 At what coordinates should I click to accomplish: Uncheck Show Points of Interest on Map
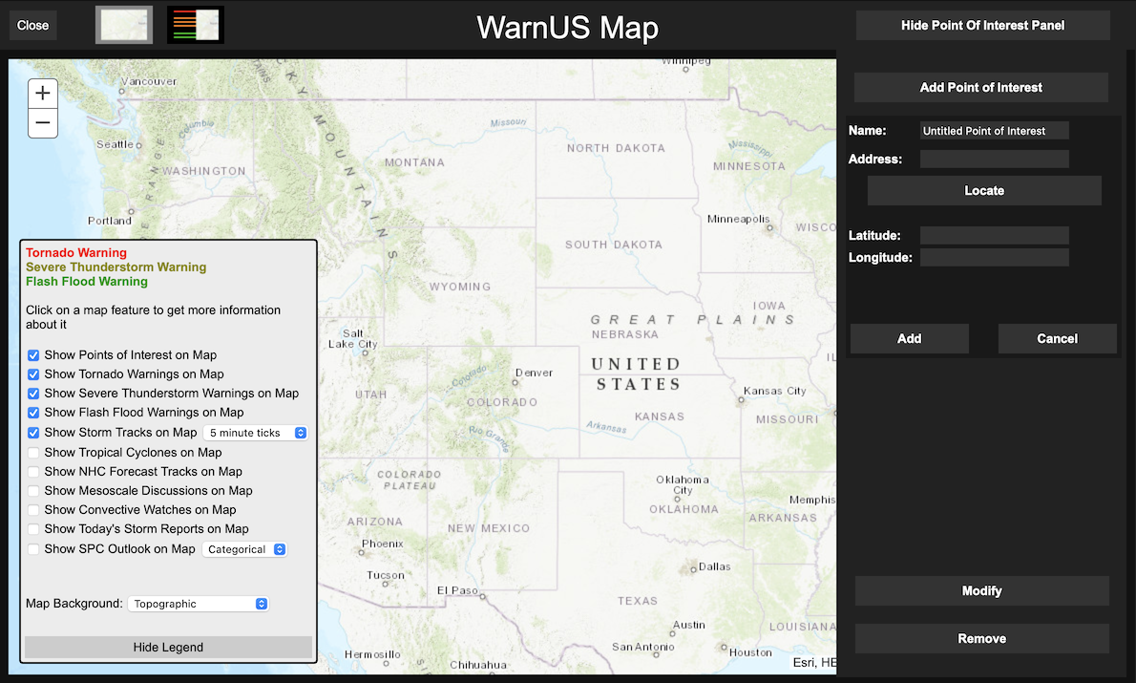(34, 355)
